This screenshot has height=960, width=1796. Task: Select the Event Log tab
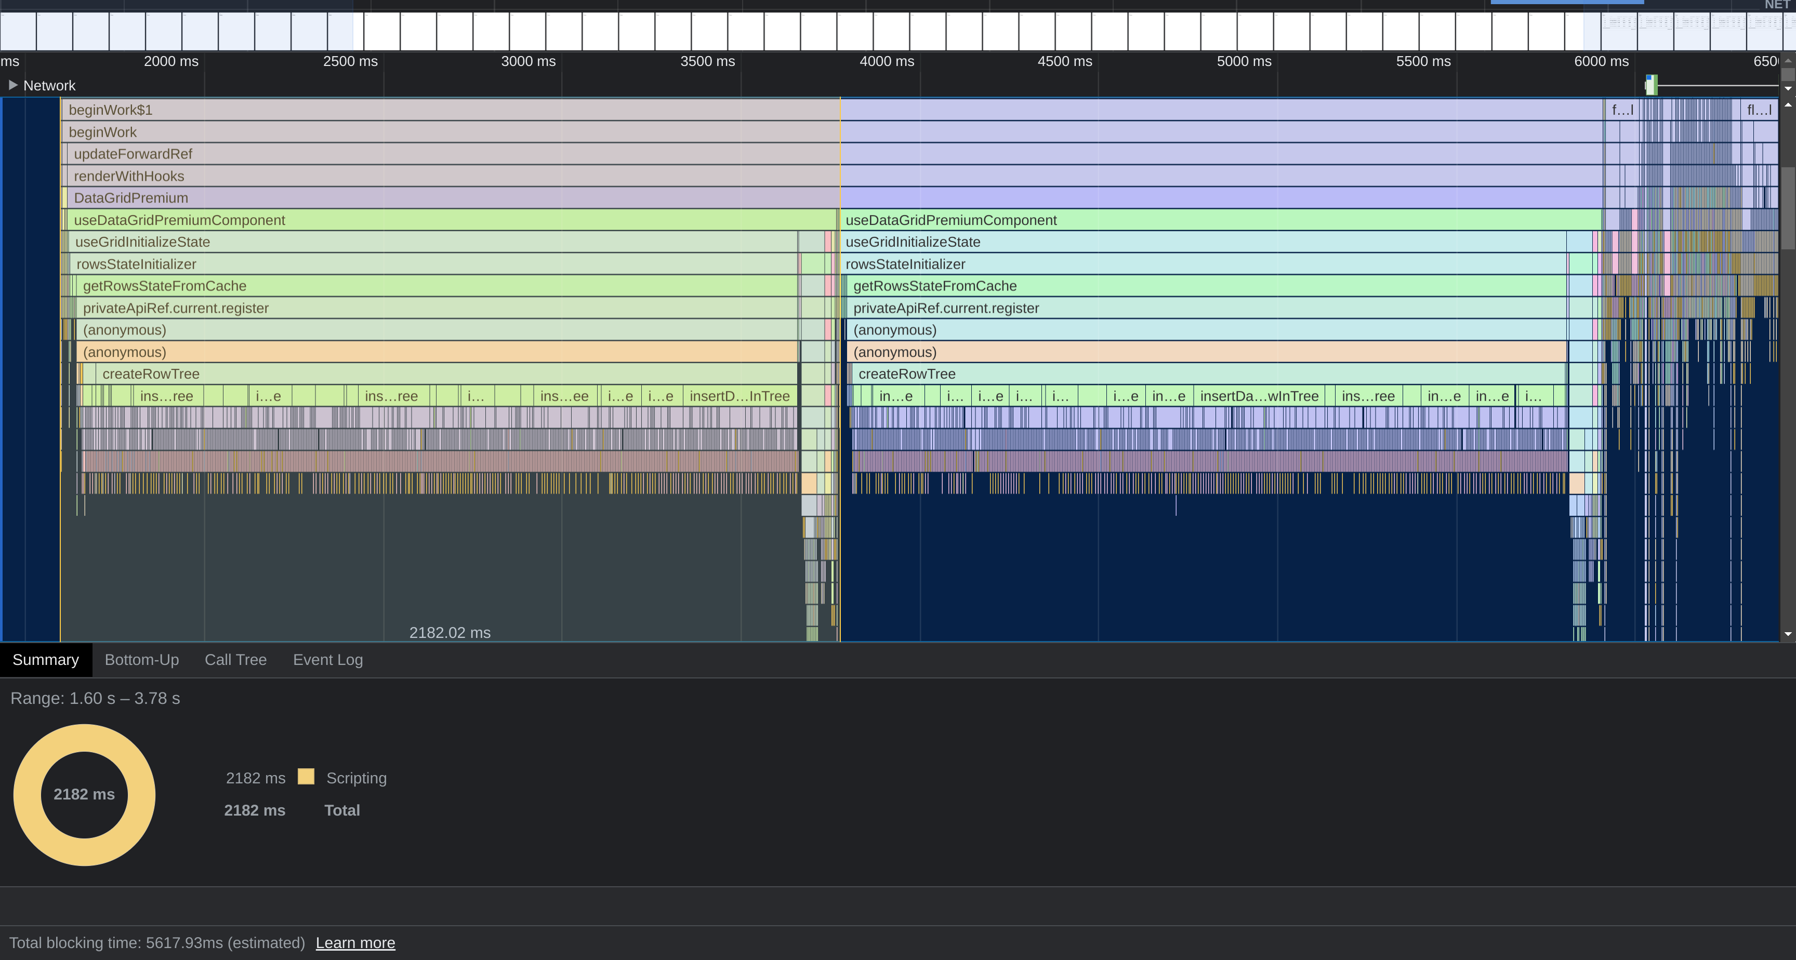[328, 660]
